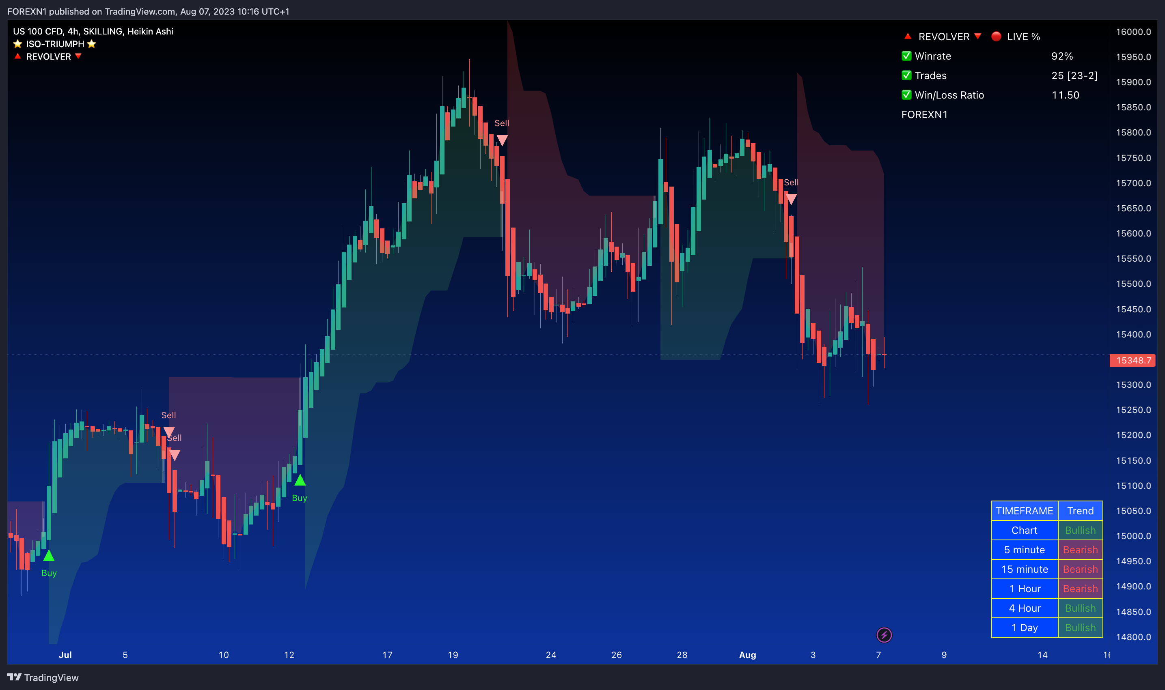Click the TradingView logo at bottom left

coord(43,677)
